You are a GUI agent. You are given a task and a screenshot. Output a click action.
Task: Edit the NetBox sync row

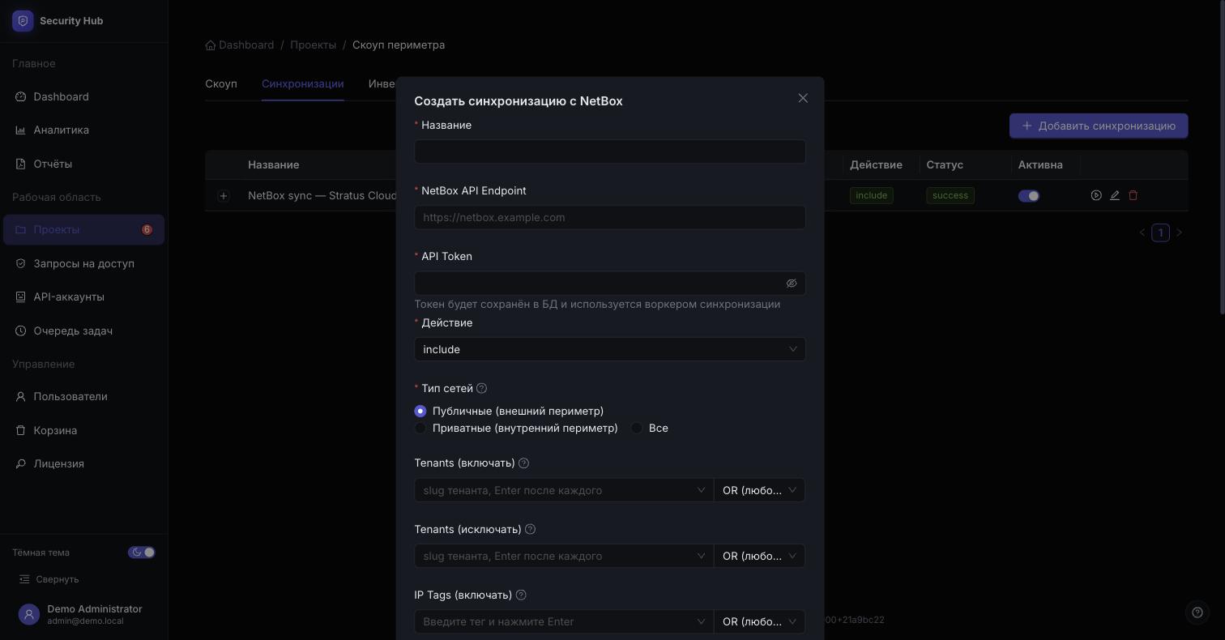(1115, 195)
